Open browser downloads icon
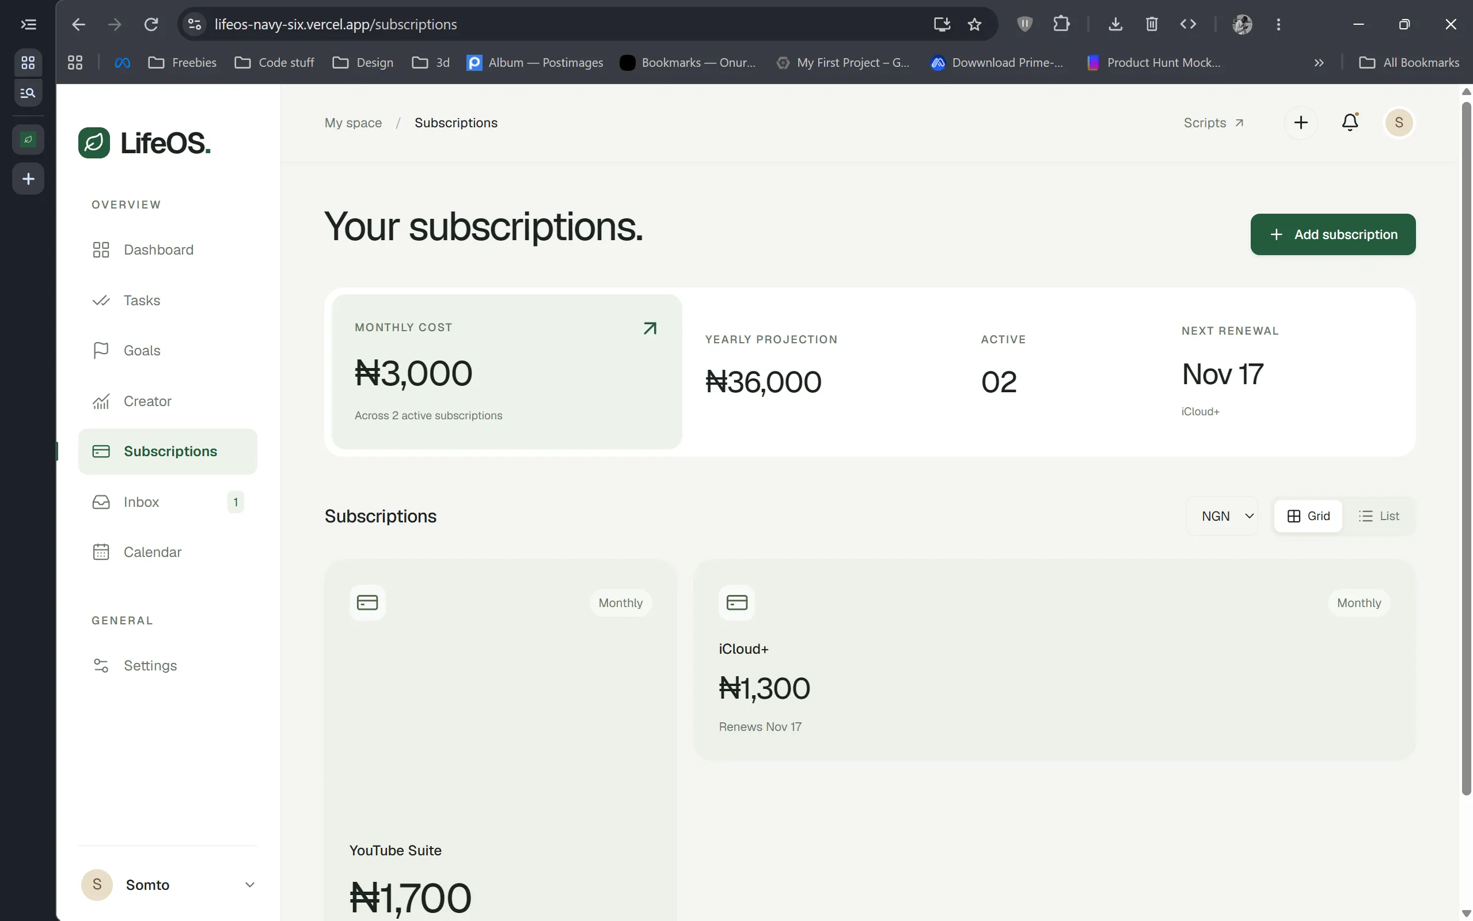The width and height of the screenshot is (1473, 921). point(1115,24)
